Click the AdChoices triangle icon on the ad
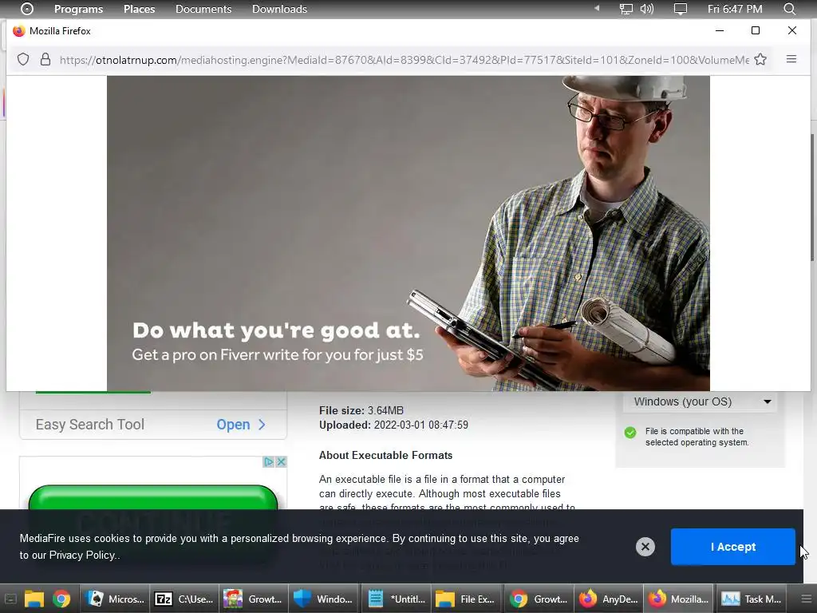817x613 pixels. (x=269, y=462)
